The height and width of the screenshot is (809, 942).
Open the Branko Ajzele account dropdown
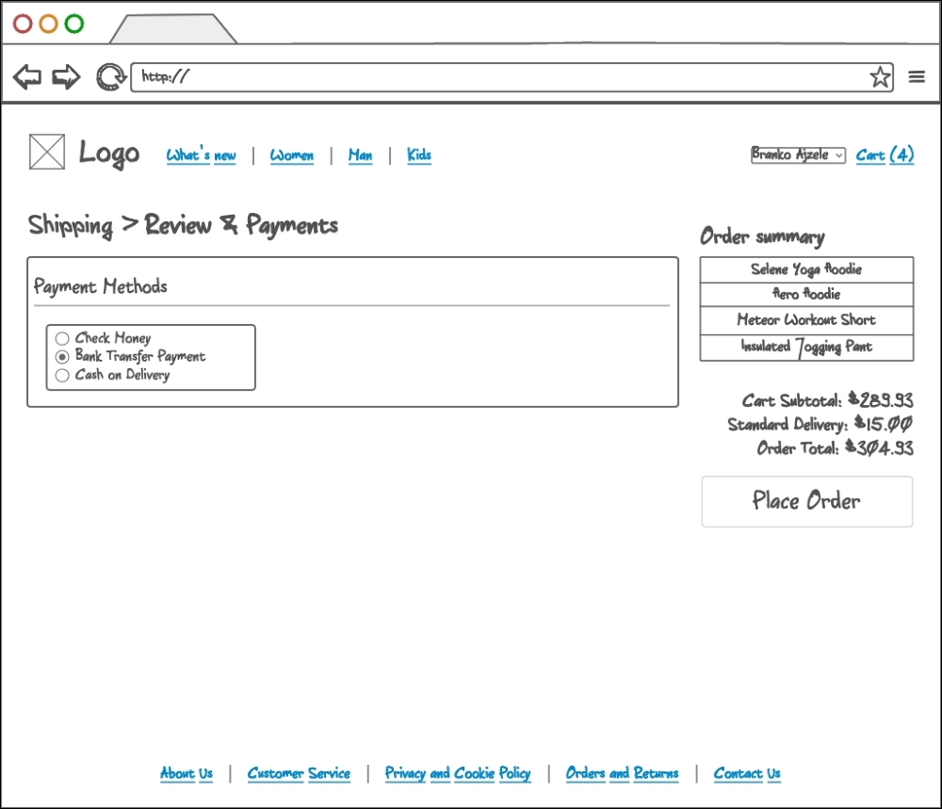(x=798, y=155)
